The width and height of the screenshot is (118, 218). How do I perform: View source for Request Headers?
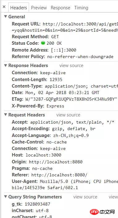[68, 115]
